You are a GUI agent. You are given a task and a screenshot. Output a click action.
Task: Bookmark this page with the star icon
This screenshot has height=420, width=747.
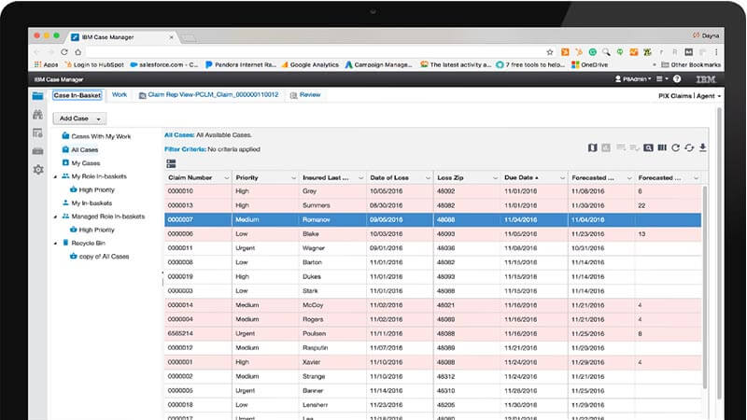click(x=550, y=52)
